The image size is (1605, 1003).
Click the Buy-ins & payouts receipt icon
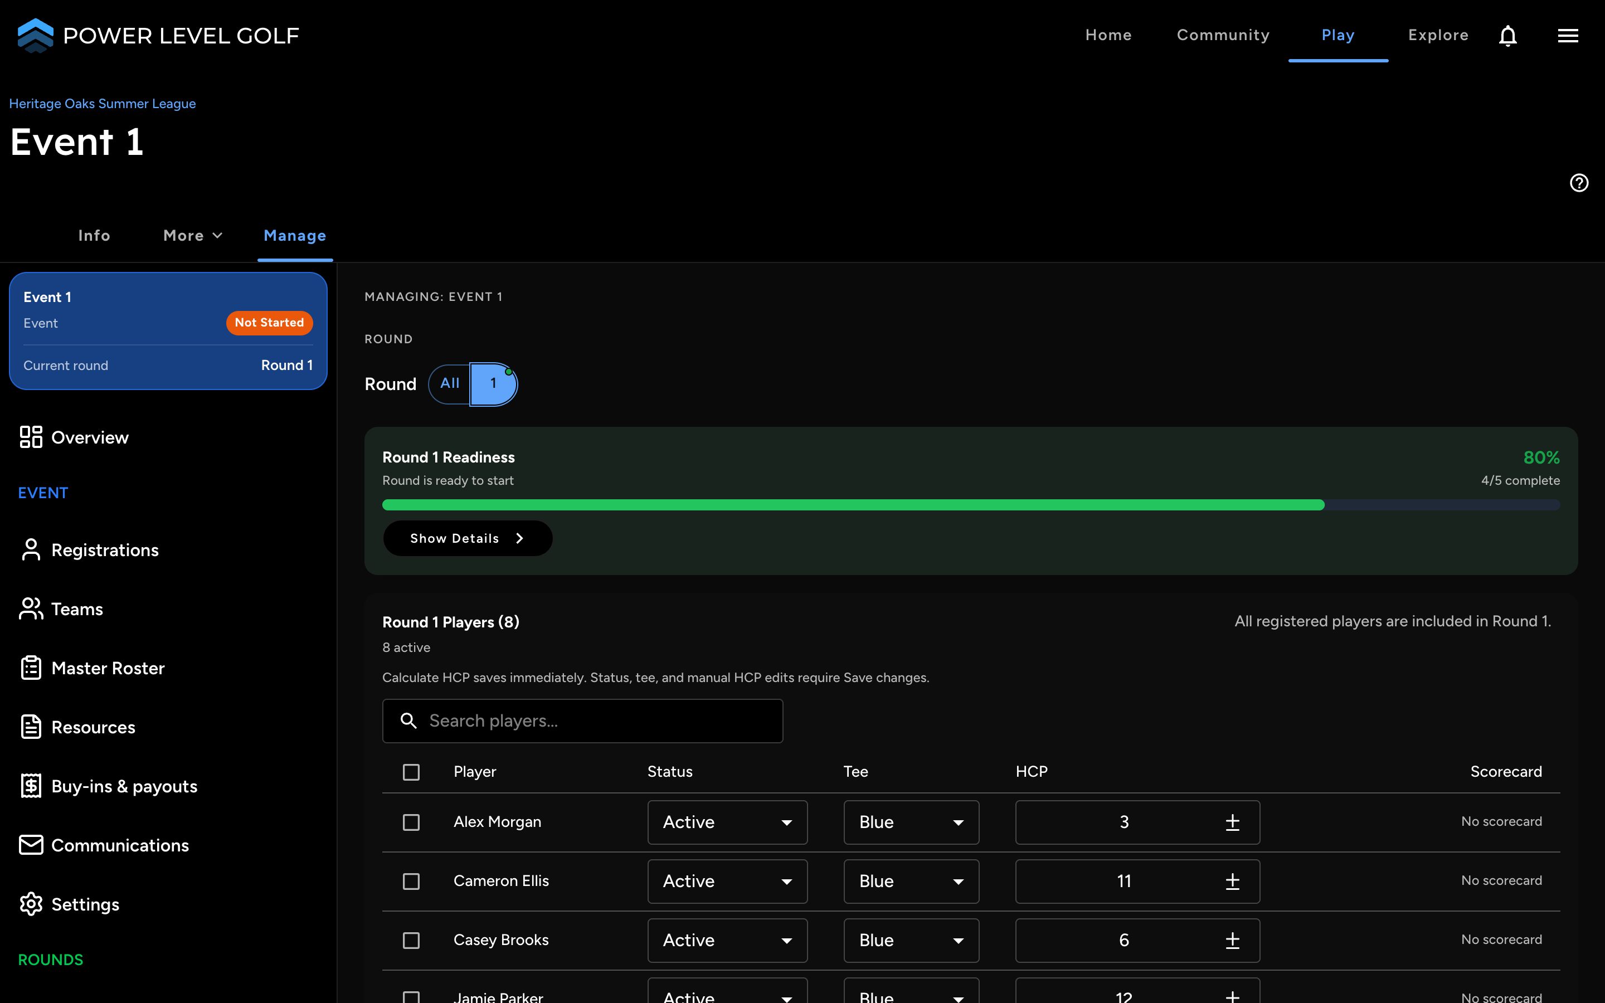click(31, 786)
